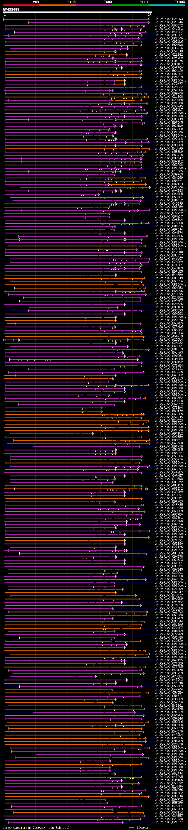
Task: Select hit label UniRef100_C2A5T9
Action: 169,77
